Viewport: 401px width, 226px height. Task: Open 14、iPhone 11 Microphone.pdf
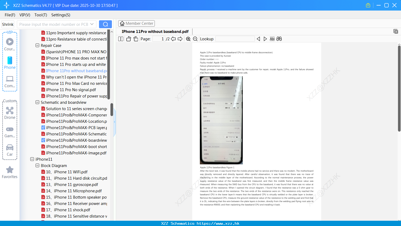coord(71,191)
